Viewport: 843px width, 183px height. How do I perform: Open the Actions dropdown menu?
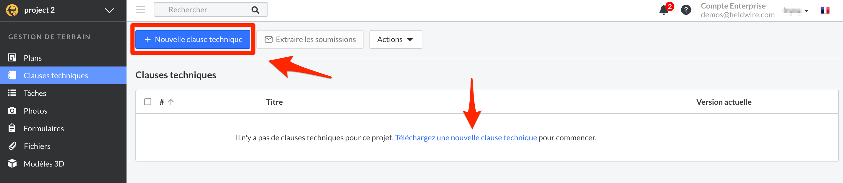click(396, 39)
